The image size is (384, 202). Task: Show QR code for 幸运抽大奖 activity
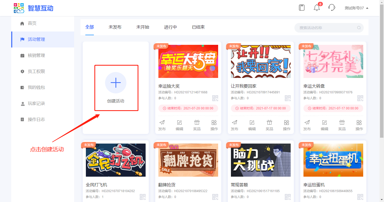[215, 98]
